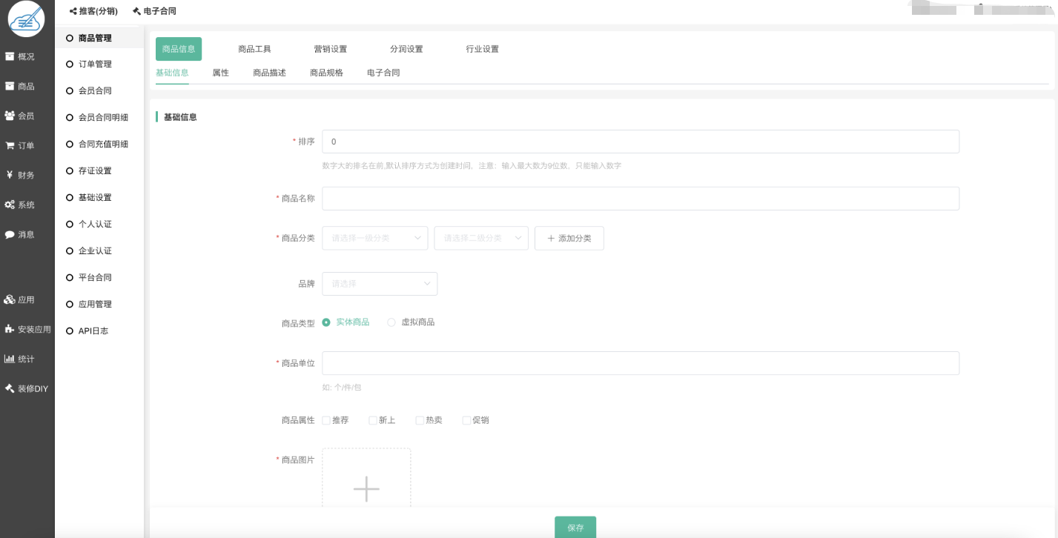Open the 装修DIY hammer icon

[x=10, y=388]
